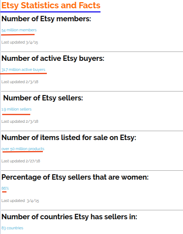Click the '86%' women sellers link

[5, 188]
